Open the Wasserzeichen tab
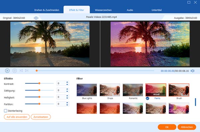 [103, 10]
